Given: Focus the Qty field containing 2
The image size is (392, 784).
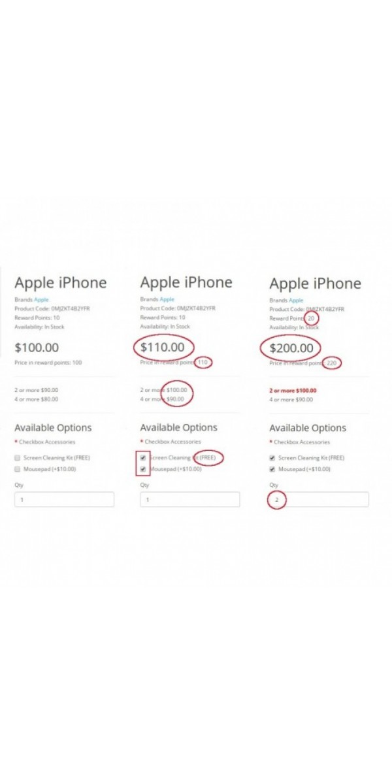Looking at the screenshot, I should point(319,500).
